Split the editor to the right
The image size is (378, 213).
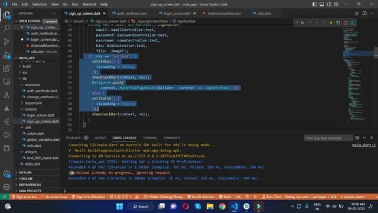tap(364, 13)
